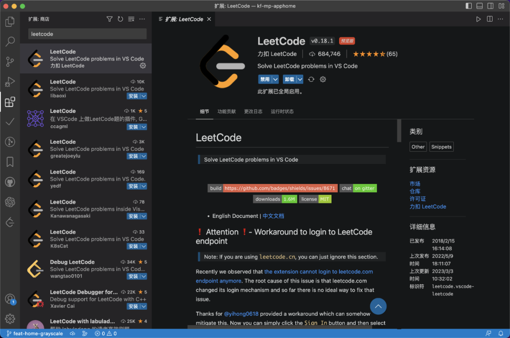This screenshot has width=510, height=338.
Task: Open the Explorer view in activity bar
Action: click(10, 21)
